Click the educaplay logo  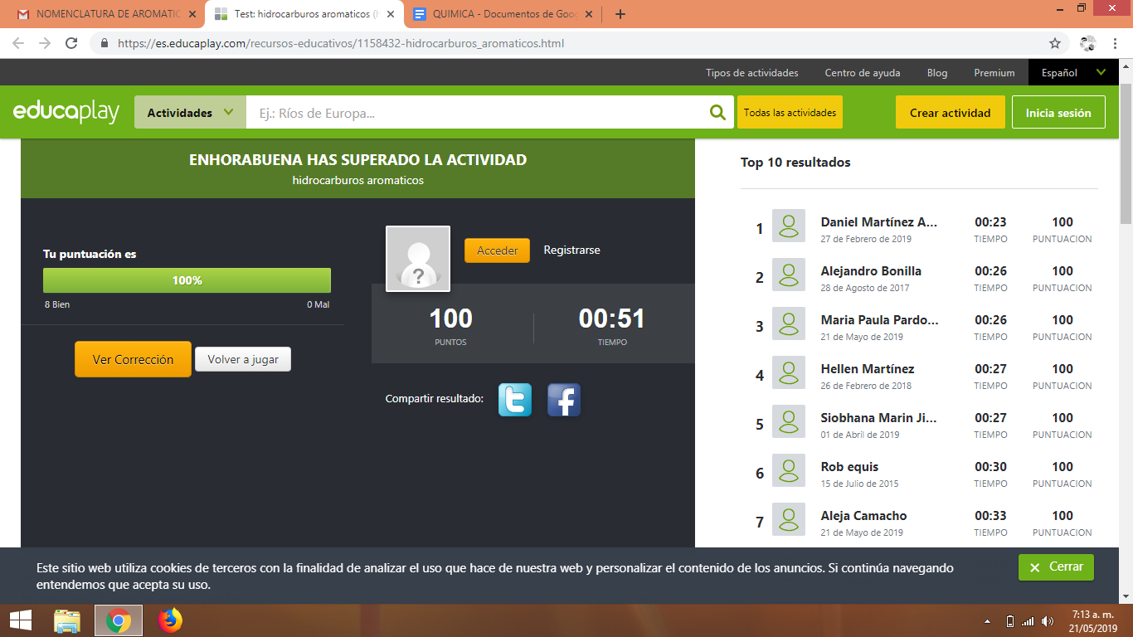click(x=66, y=112)
